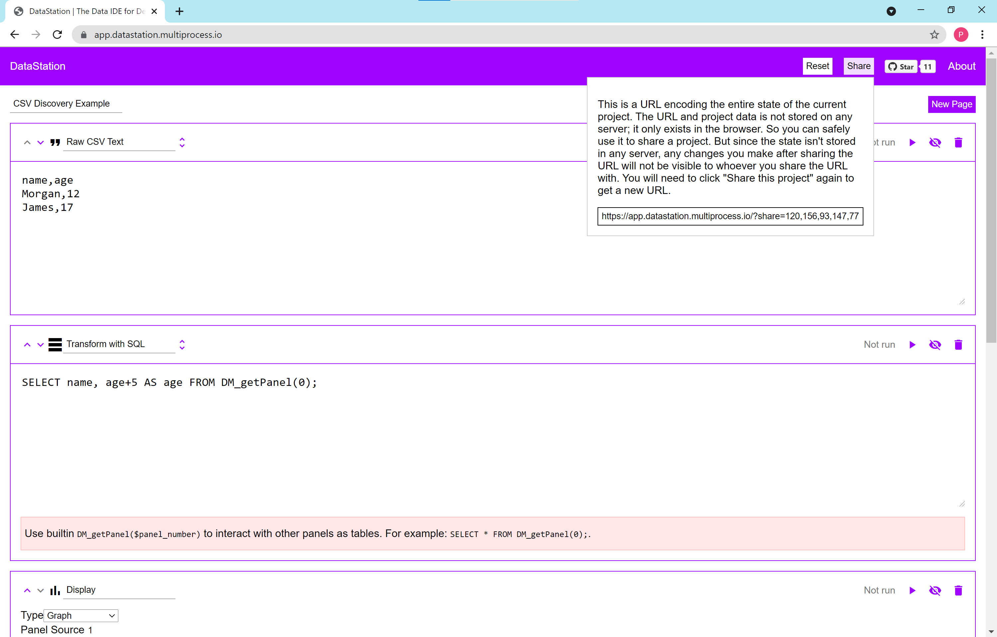Click the Reset button
This screenshot has width=997, height=637.
817,66
